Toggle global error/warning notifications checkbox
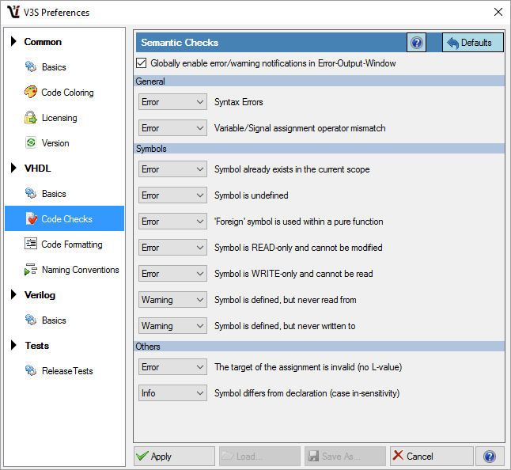 141,63
